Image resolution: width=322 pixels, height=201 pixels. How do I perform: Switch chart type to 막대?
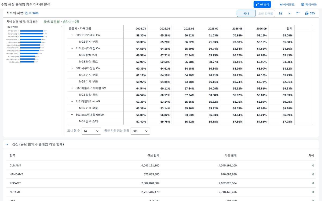[246, 13]
